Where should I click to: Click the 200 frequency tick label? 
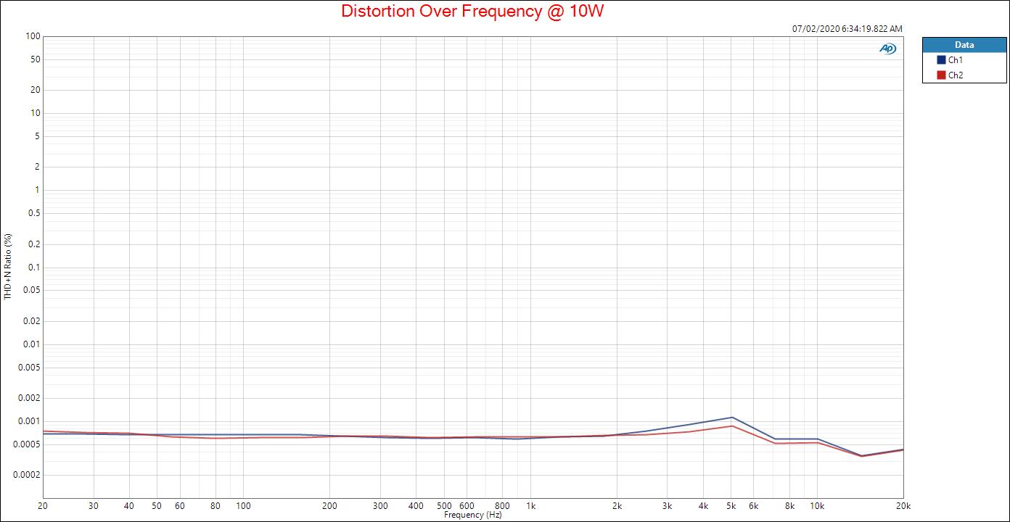point(329,506)
